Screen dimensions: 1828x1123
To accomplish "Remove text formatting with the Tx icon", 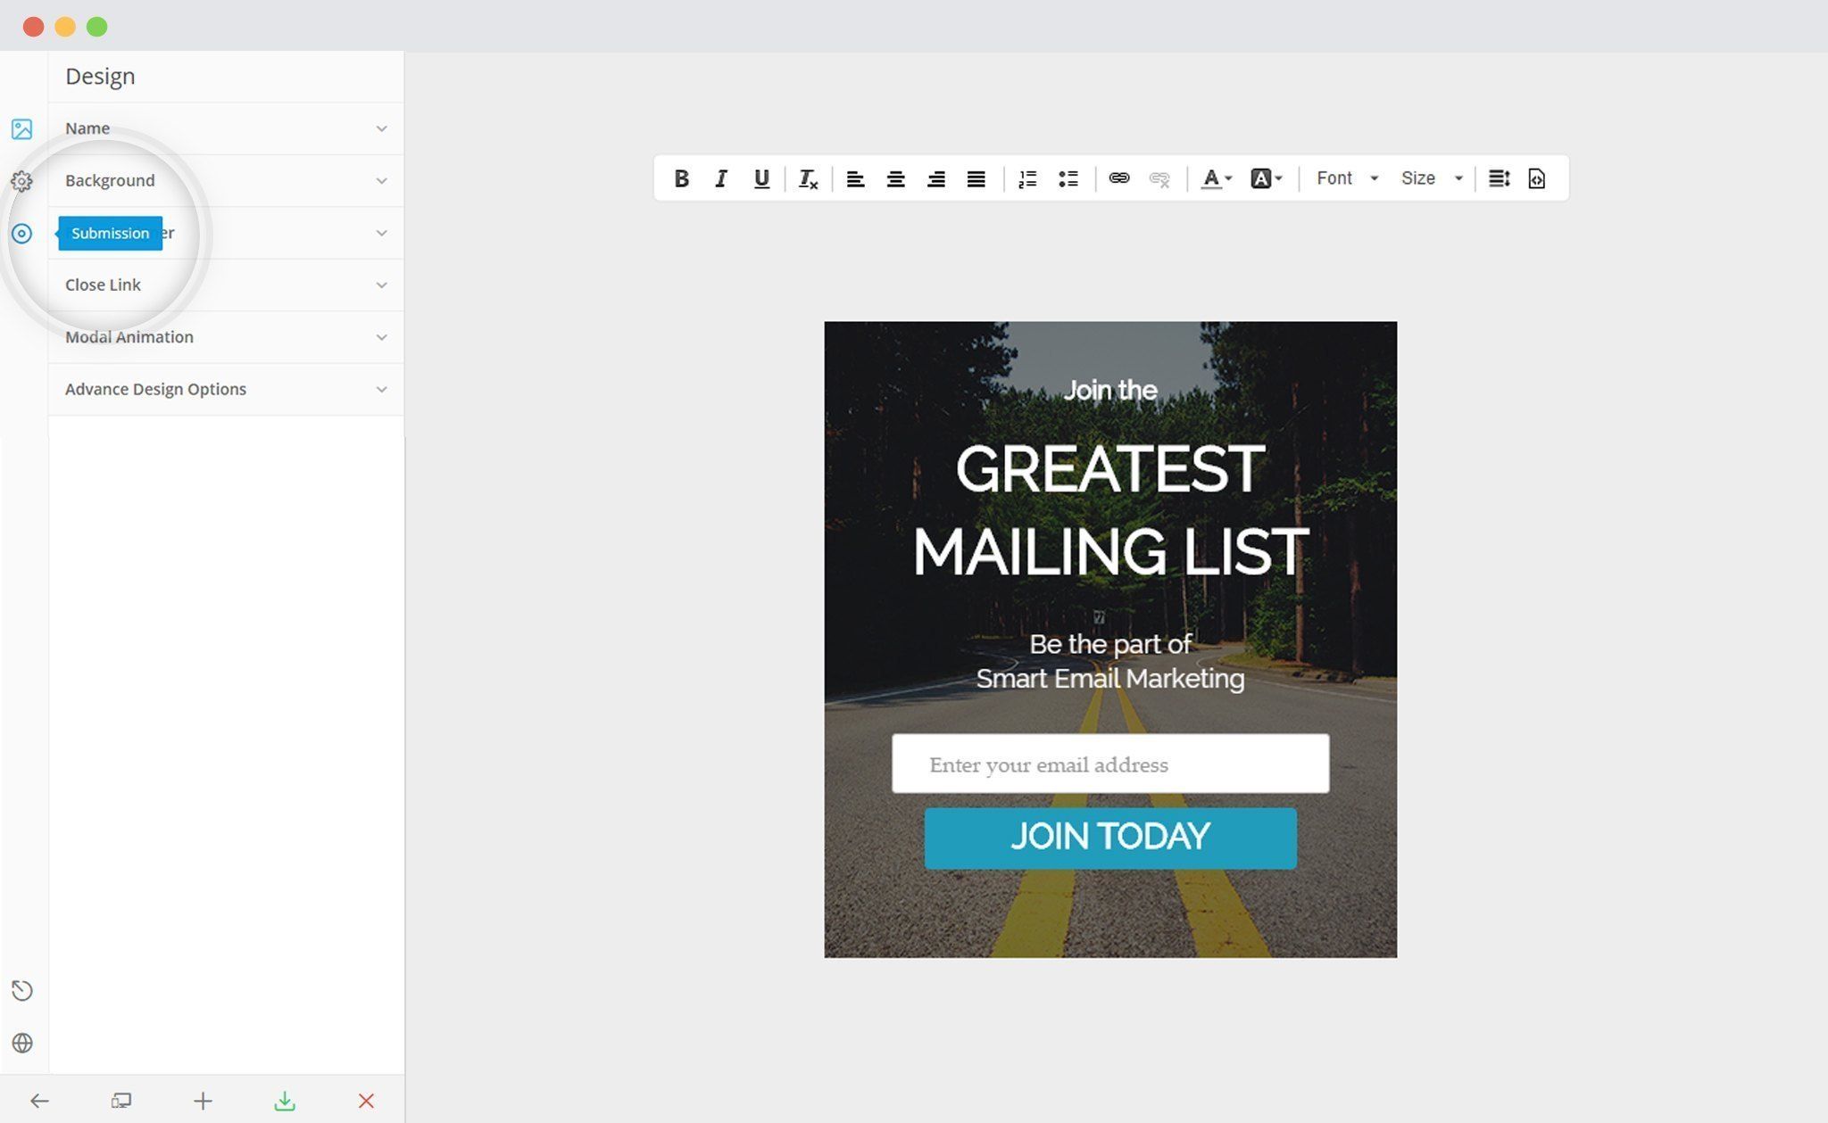I will (808, 178).
